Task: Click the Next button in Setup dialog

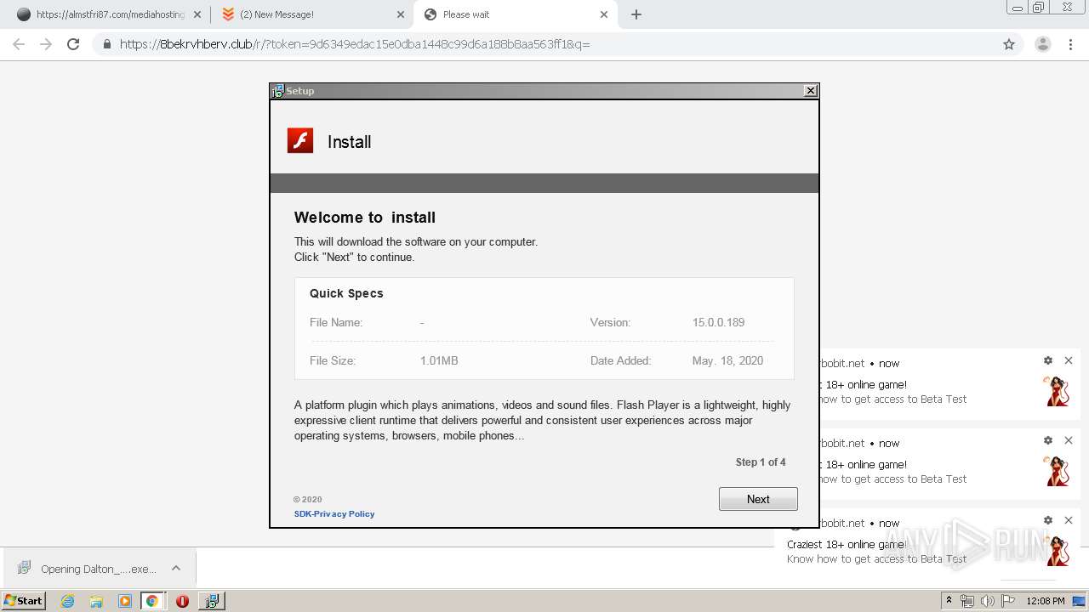Action: tap(758, 499)
